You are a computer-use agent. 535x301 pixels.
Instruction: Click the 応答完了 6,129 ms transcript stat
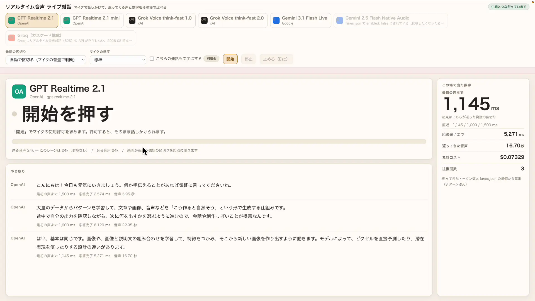point(94,225)
